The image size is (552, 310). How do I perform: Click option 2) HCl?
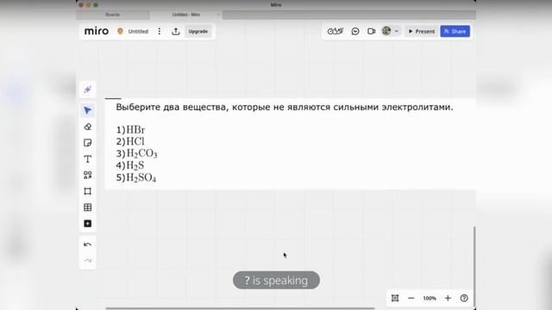point(130,141)
